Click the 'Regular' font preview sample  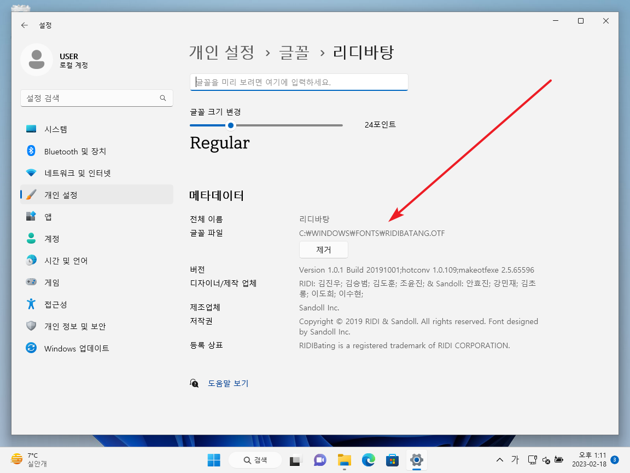coord(220,143)
